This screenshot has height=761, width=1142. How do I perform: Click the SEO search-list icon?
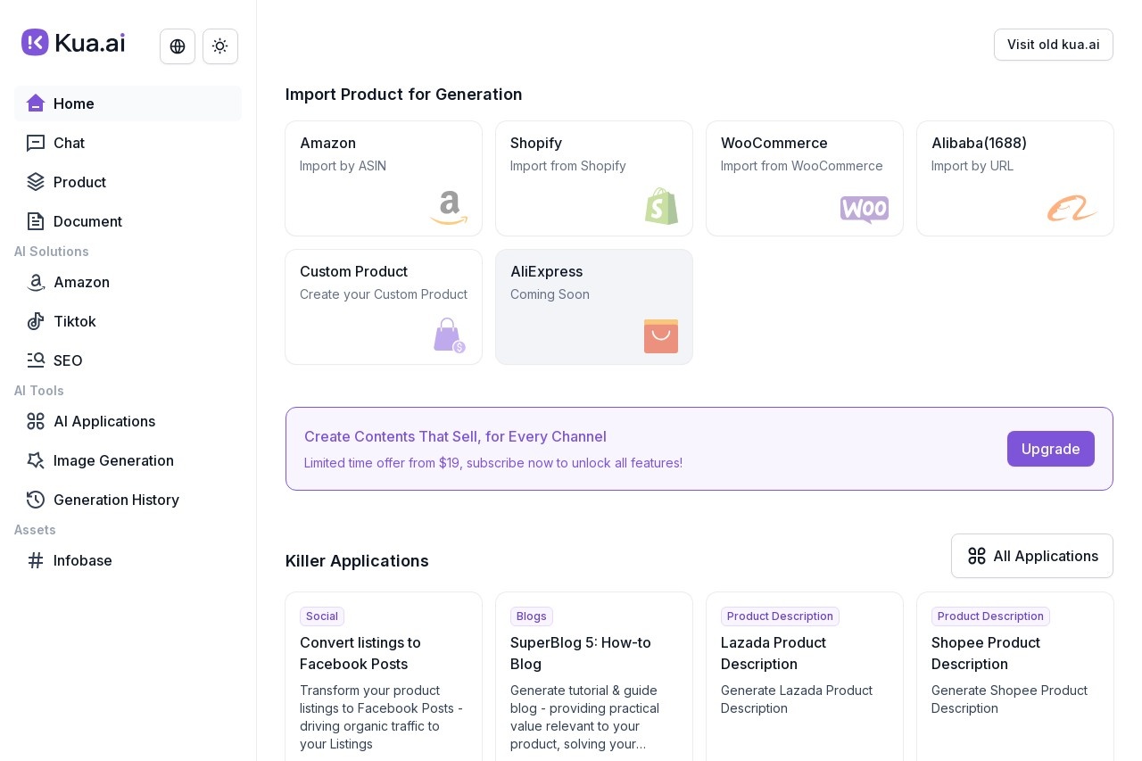[x=36, y=360]
